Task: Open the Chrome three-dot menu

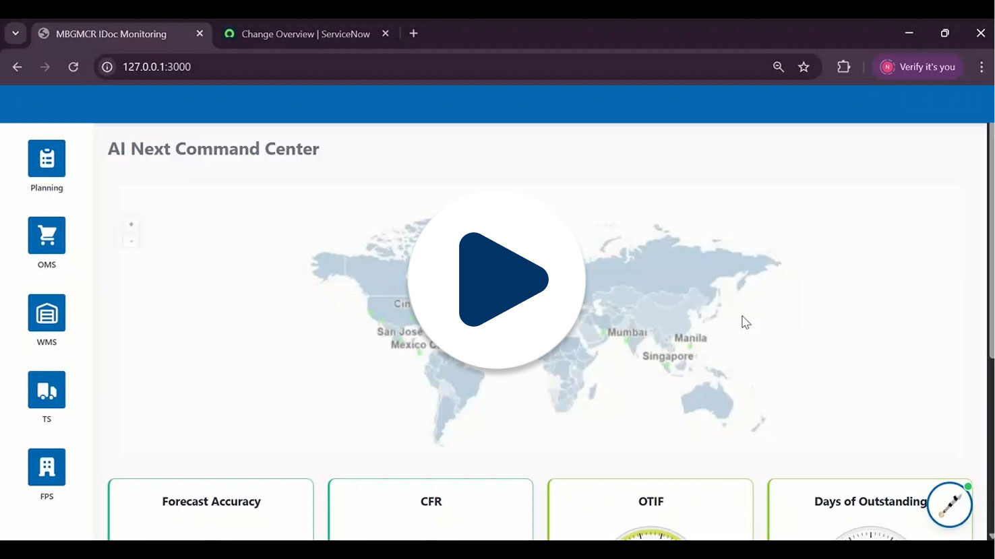Action: click(982, 67)
